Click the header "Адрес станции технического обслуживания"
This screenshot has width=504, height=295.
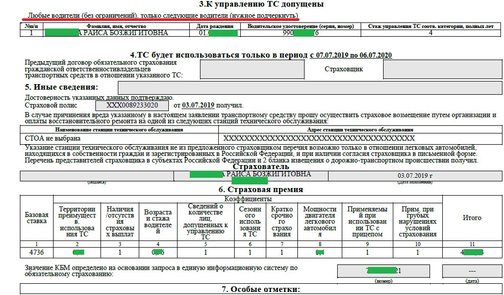tap(360, 130)
